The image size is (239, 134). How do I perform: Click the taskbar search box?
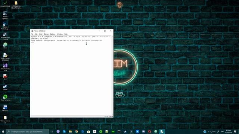27,131
